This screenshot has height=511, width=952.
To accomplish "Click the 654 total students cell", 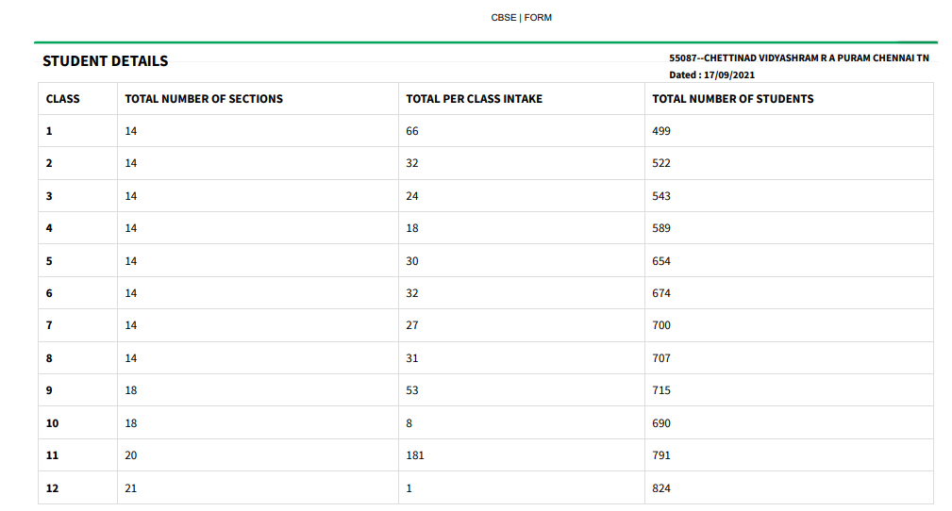I will 789,261.
